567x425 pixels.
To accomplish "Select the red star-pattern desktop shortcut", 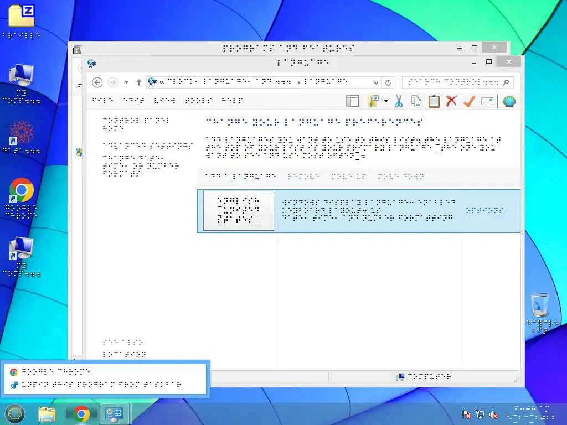I will point(22,137).
